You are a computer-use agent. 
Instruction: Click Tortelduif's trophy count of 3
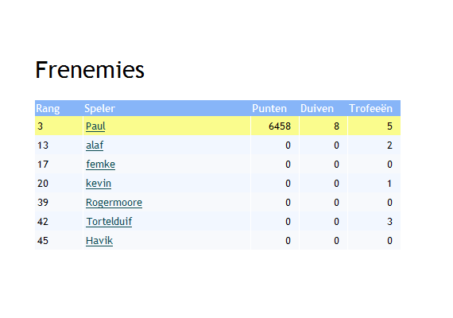pyautogui.click(x=389, y=222)
